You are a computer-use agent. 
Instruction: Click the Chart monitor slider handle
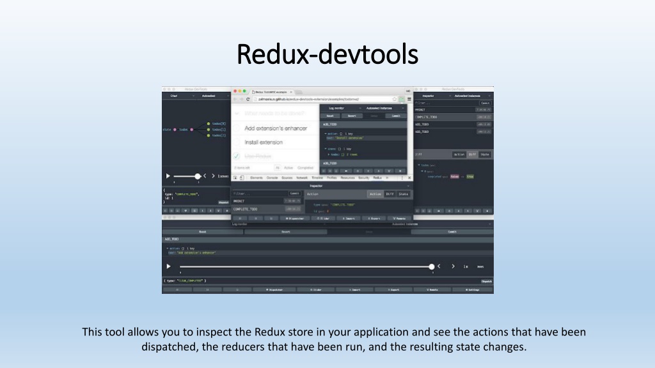[x=198, y=176]
